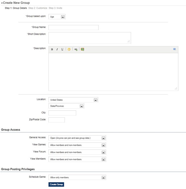Toggle the editor fullscreen icon at right
This screenshot has width=186, height=189.
pos(174,49)
